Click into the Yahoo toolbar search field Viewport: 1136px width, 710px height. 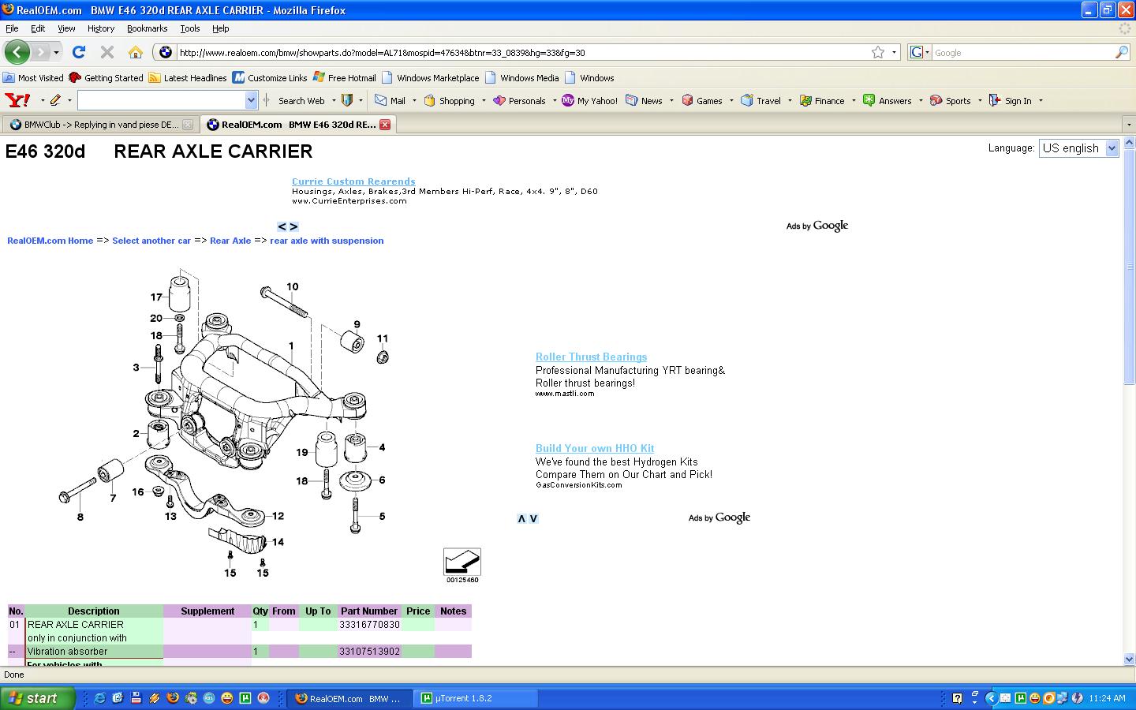pos(162,100)
